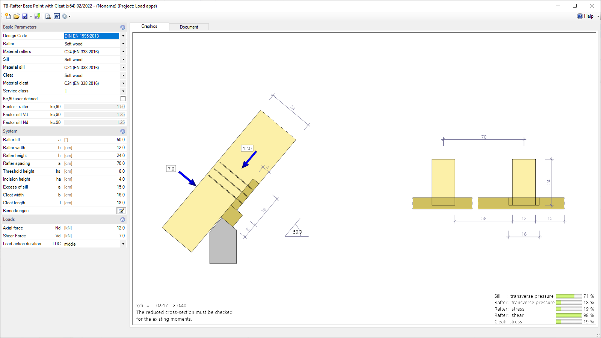Switch to the Document tab
This screenshot has height=338, width=601.
point(189,27)
